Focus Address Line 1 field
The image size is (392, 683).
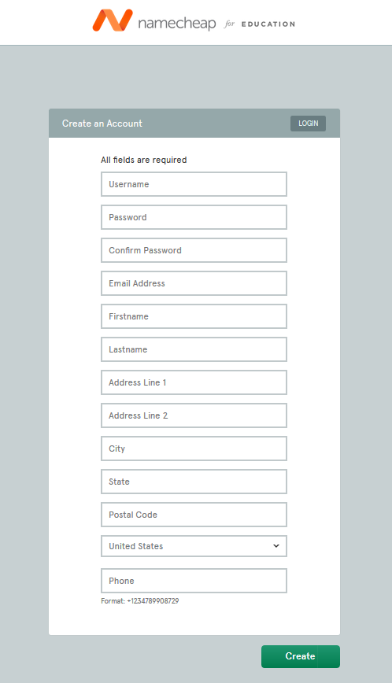(194, 382)
